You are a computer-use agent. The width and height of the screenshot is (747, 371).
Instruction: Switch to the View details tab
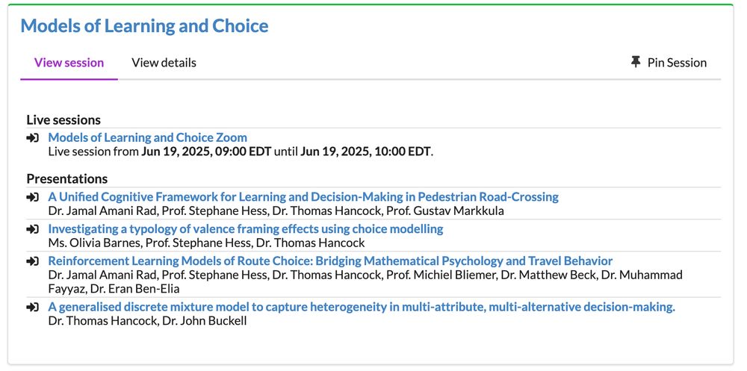[x=164, y=63]
